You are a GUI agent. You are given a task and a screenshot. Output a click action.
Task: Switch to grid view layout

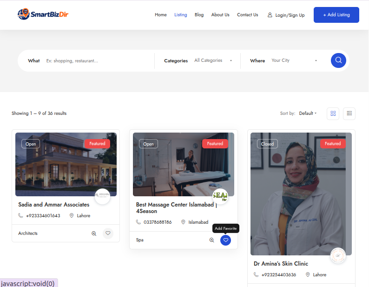click(333, 113)
